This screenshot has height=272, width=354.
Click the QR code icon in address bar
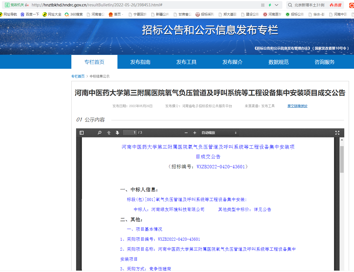263,5
